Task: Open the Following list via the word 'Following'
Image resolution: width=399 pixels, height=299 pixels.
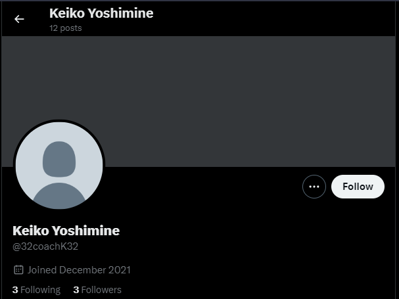Action: pos(40,290)
